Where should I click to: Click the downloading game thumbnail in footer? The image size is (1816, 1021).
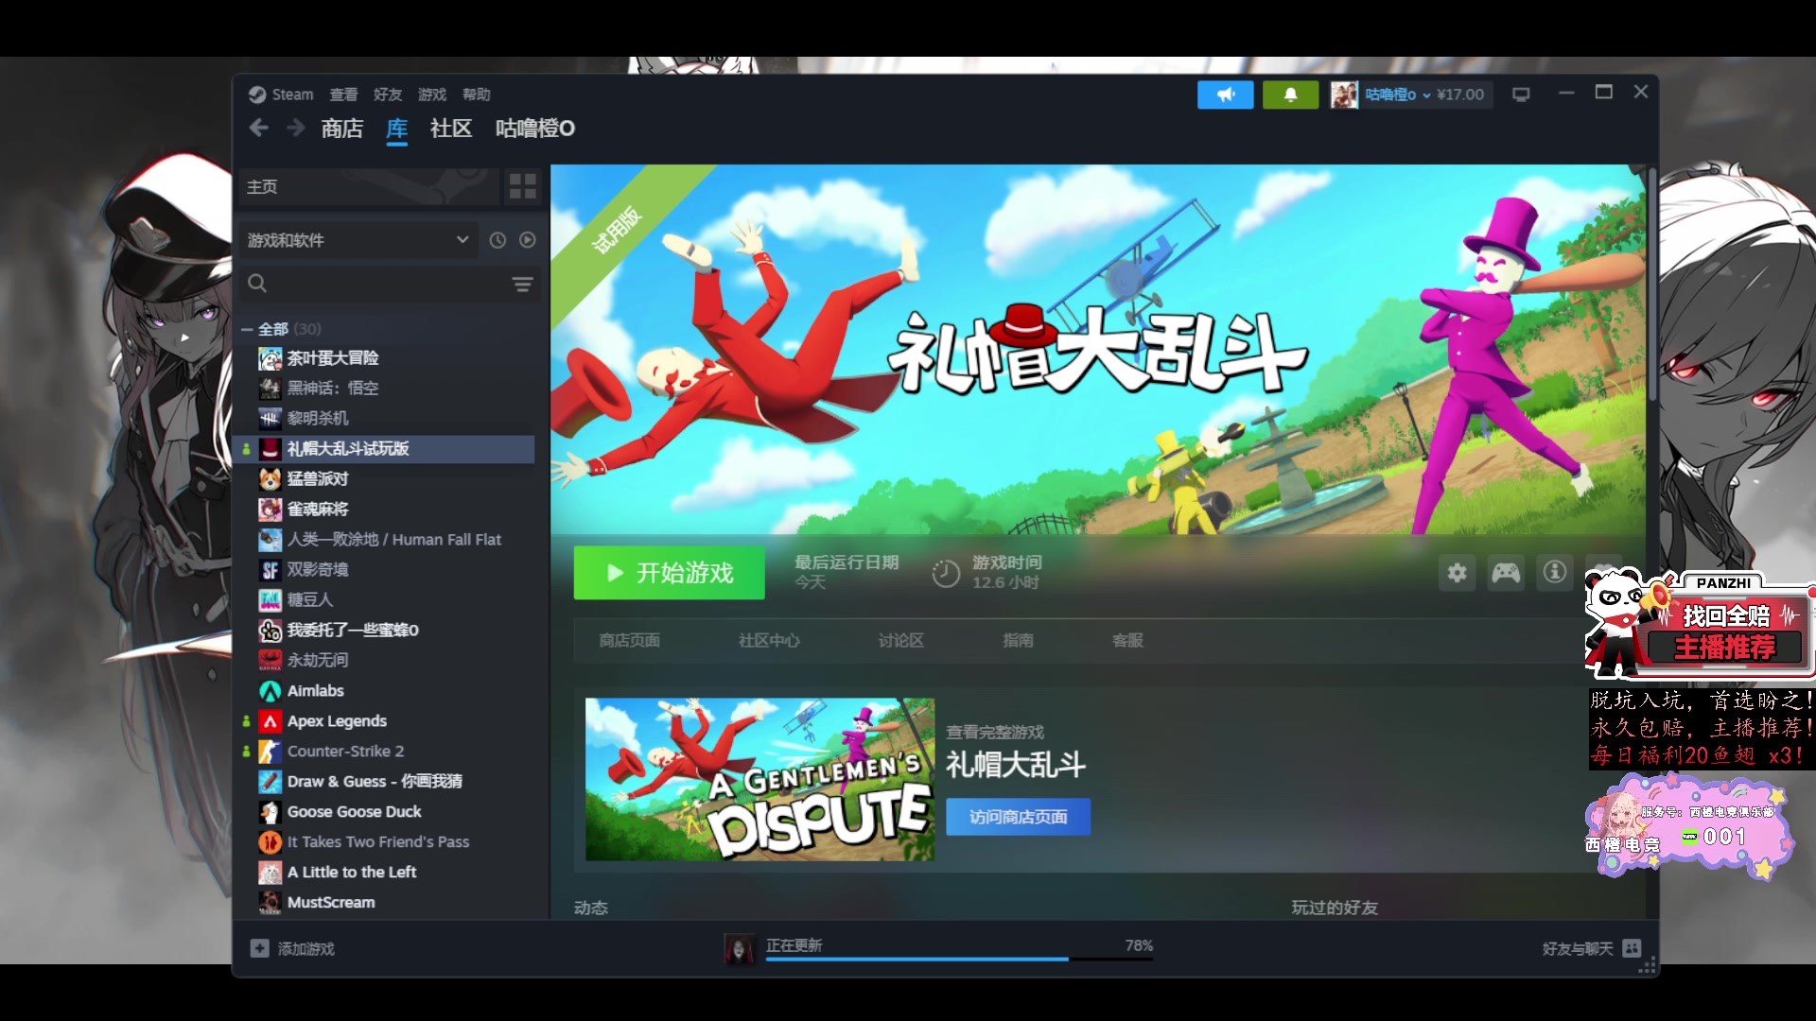740,948
